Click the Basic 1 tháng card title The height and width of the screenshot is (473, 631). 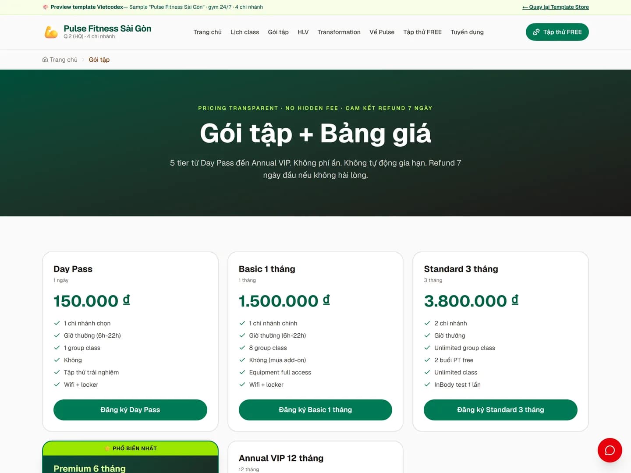tap(267, 269)
